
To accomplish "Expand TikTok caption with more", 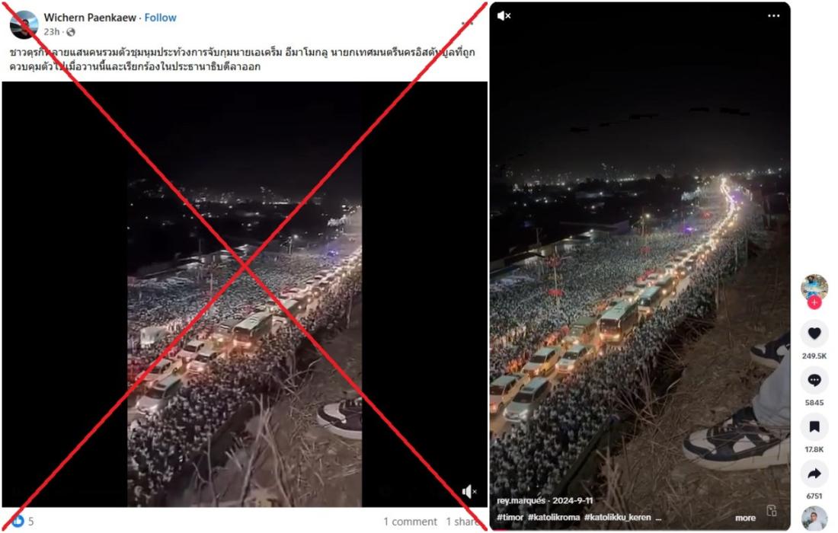I will tap(745, 518).
